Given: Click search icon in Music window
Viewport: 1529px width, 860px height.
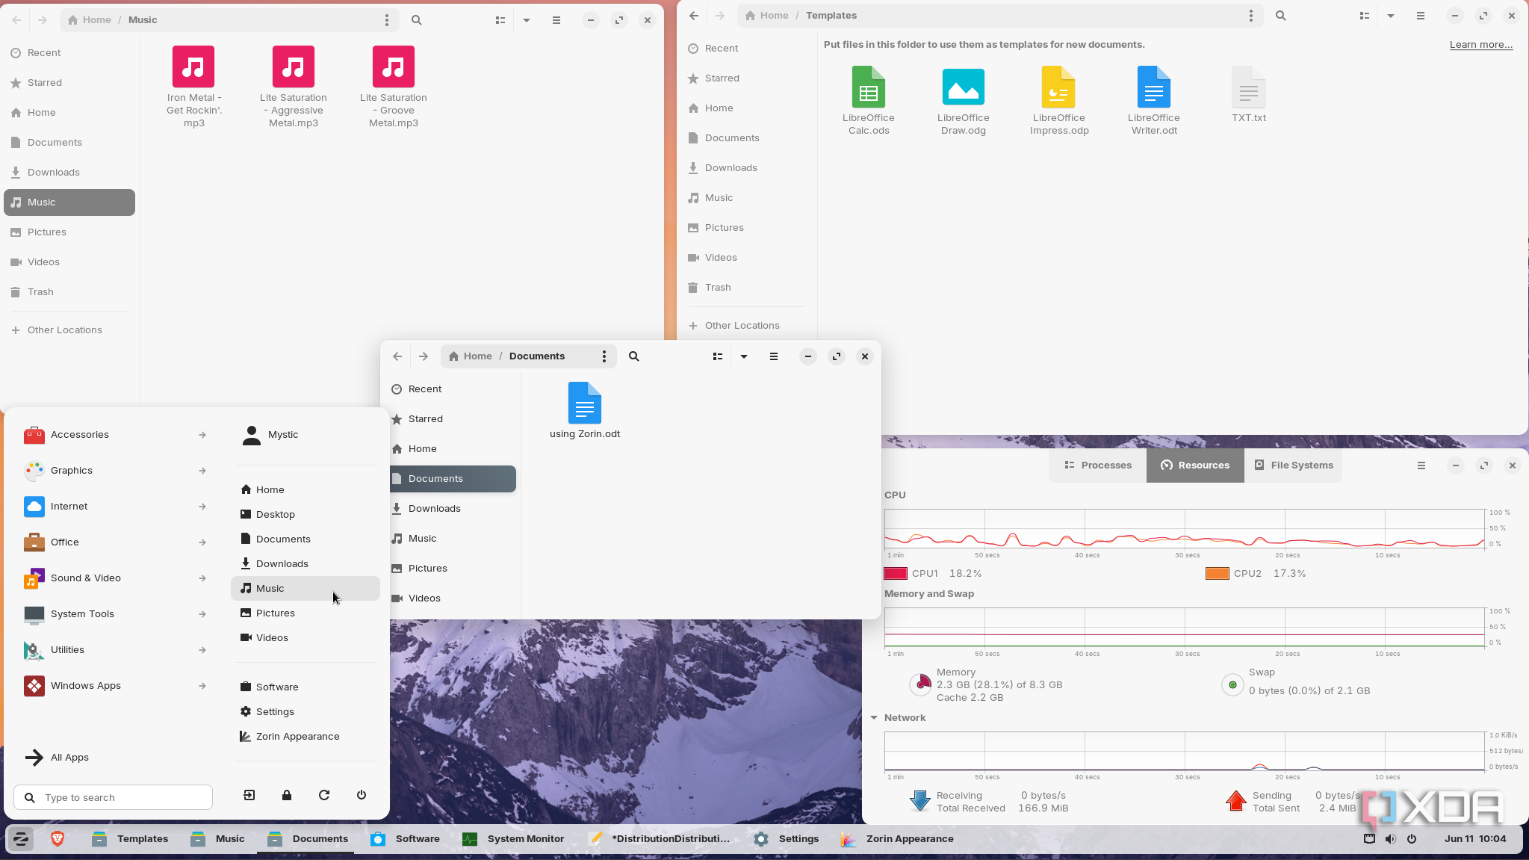Looking at the screenshot, I should pos(417,20).
